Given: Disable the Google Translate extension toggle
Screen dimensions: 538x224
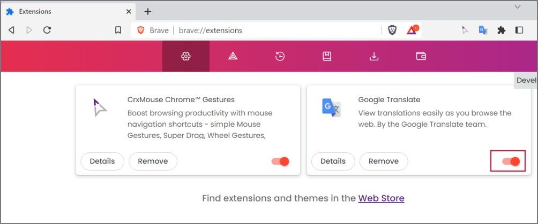Looking at the screenshot, I should pos(511,161).
